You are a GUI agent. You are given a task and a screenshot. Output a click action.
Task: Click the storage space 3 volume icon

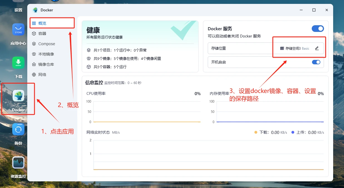pyautogui.click(x=282, y=48)
